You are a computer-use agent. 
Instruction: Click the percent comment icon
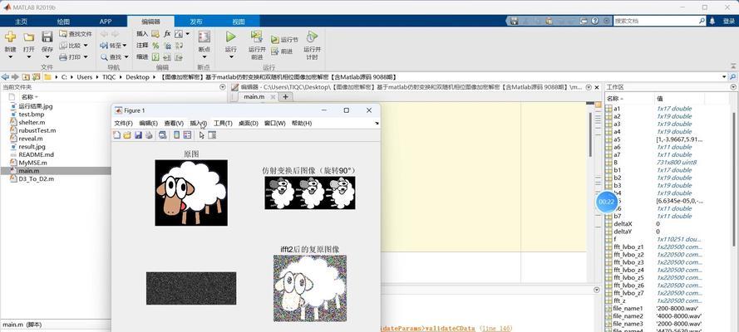tap(155, 46)
